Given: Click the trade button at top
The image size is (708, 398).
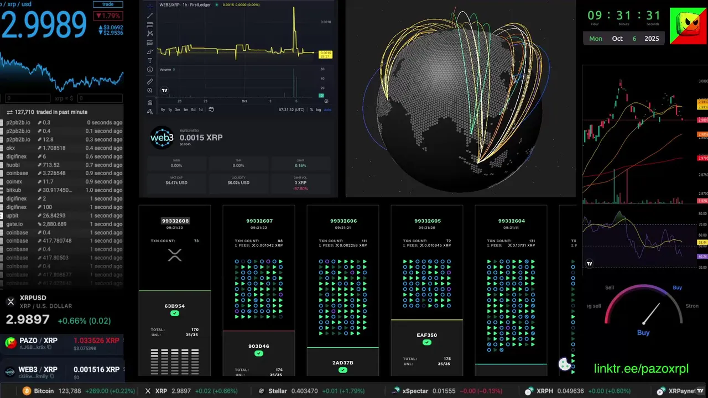Looking at the screenshot, I should tap(108, 4).
